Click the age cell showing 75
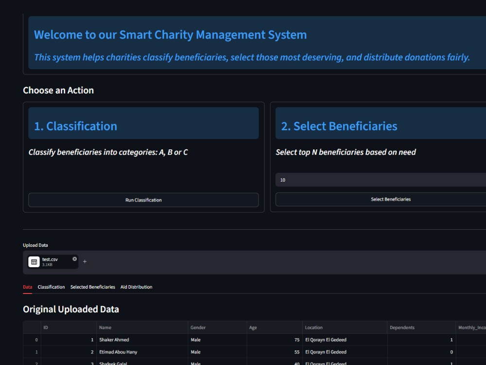Viewport: 486px width, 365px height. (x=274, y=340)
